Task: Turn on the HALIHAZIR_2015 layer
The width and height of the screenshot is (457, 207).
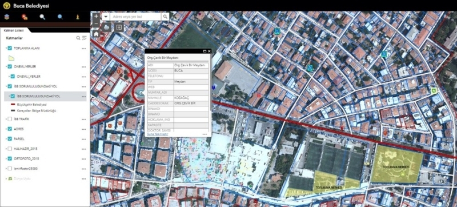Action: tap(10, 149)
